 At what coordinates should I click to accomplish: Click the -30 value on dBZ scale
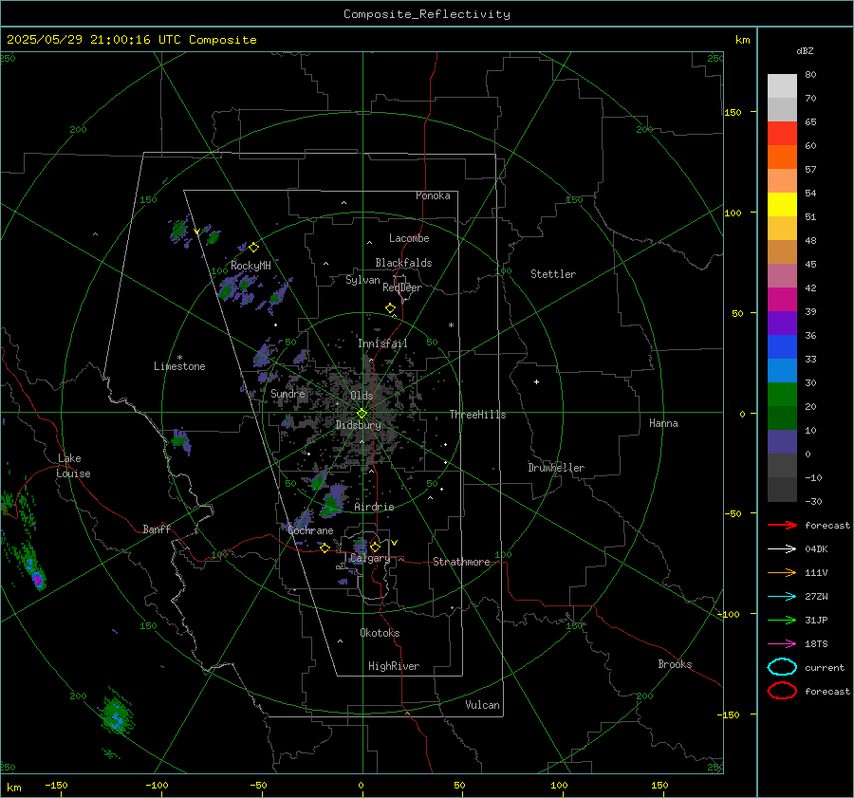pos(813,501)
